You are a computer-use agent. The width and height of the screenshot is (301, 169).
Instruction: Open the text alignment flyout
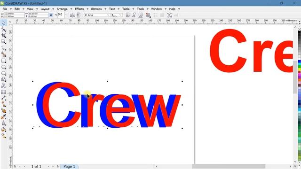(148, 15)
